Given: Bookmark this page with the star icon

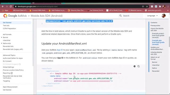Looking at the screenshot, I should tap(147, 6).
